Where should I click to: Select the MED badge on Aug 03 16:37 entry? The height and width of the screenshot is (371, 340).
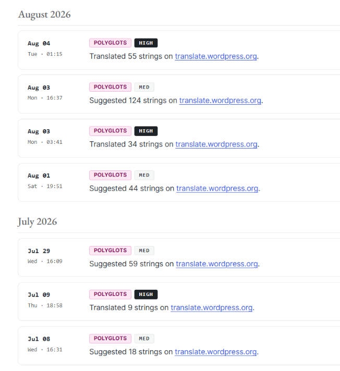pos(144,87)
